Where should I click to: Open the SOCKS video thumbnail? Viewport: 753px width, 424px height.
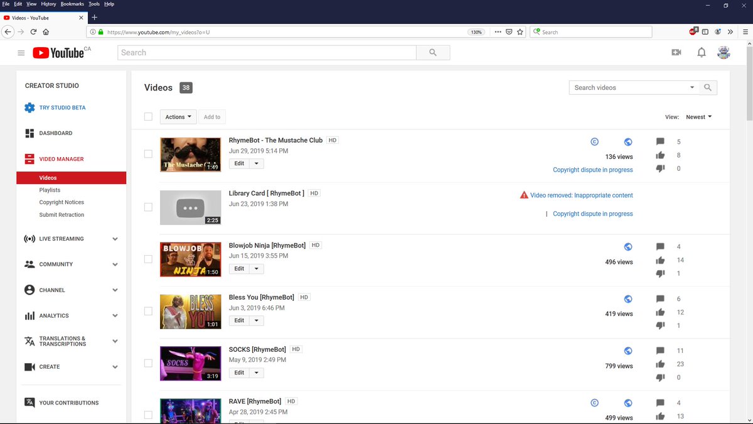[190, 364]
